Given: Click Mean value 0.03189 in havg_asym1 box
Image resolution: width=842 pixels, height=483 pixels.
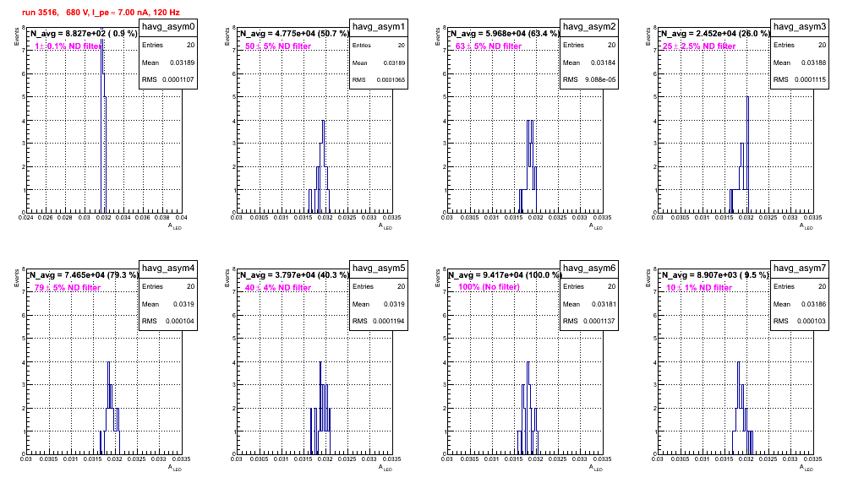Looking at the screenshot, I should pyautogui.click(x=394, y=62).
